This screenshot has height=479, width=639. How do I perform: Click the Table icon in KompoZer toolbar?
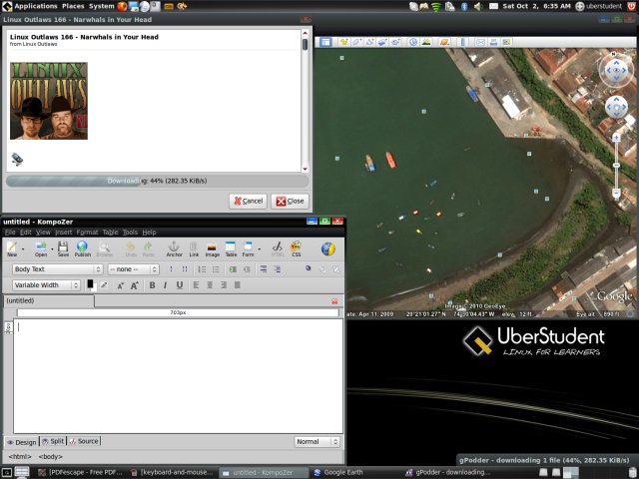(230, 247)
